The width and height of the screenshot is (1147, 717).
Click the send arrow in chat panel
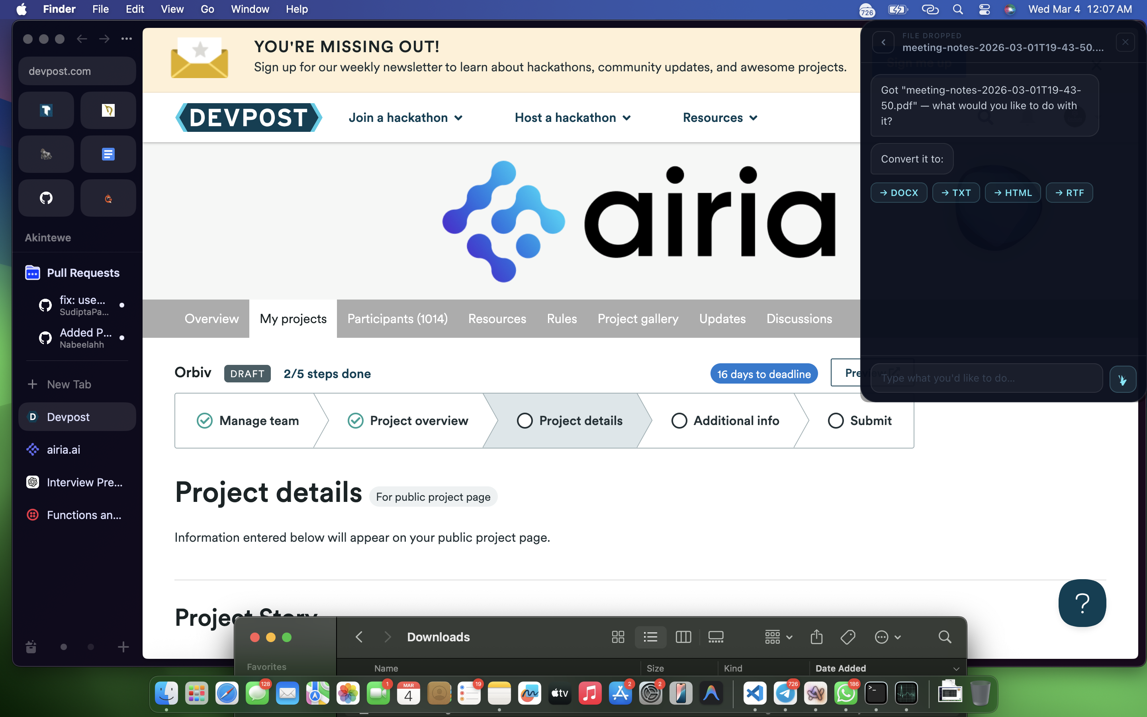[x=1122, y=379]
